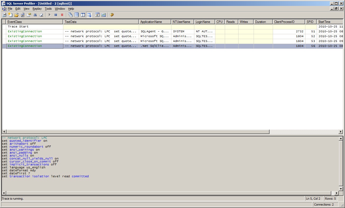
Task: Click the Open Trace Table icon
Action: pyautogui.click(x=23, y=15)
